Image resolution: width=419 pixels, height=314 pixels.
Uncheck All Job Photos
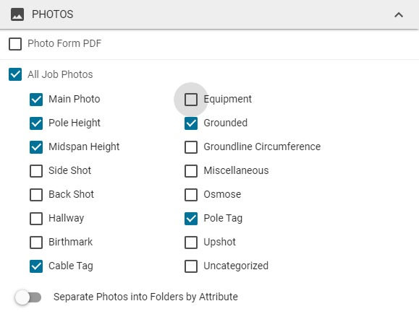(x=15, y=74)
